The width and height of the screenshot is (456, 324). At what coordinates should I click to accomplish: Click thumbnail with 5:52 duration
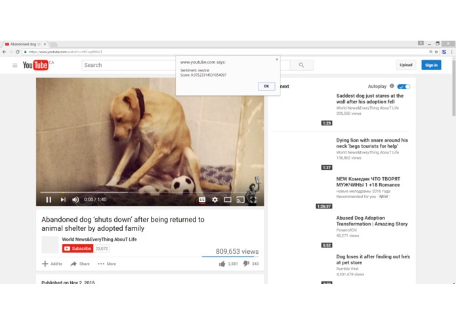click(x=303, y=232)
